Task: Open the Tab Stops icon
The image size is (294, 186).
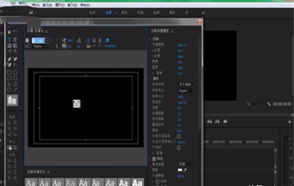Action: click(88, 46)
